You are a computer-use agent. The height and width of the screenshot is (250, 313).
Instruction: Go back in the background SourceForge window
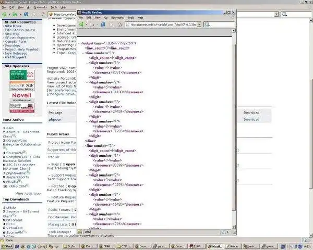point(4,15)
